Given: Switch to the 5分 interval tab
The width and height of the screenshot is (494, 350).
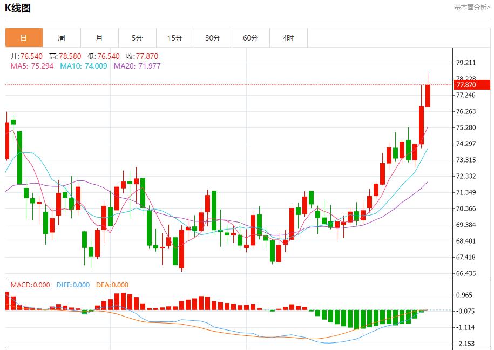Looking at the screenshot, I should 137,38.
